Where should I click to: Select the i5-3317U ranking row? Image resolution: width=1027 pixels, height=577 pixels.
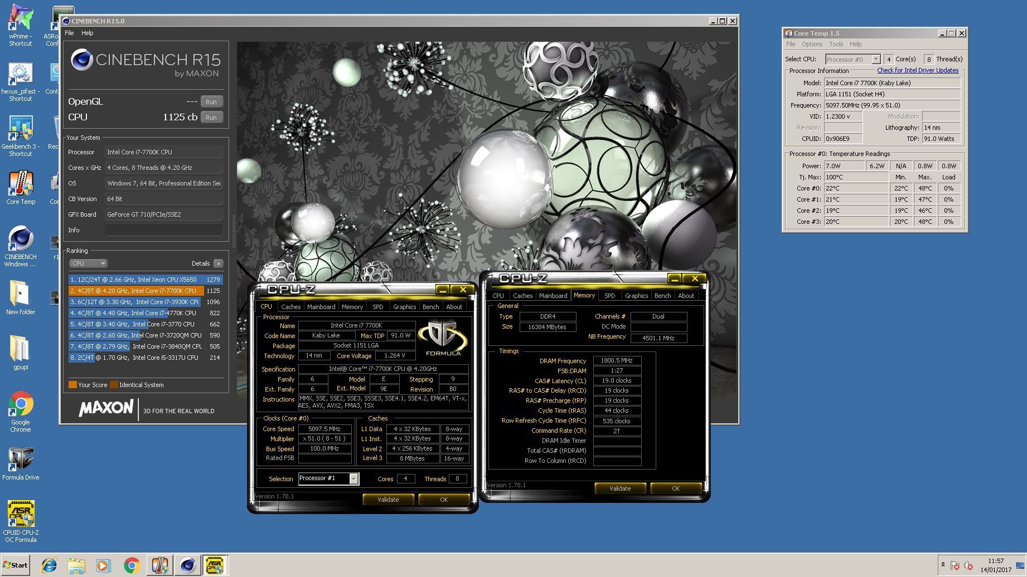click(146, 358)
